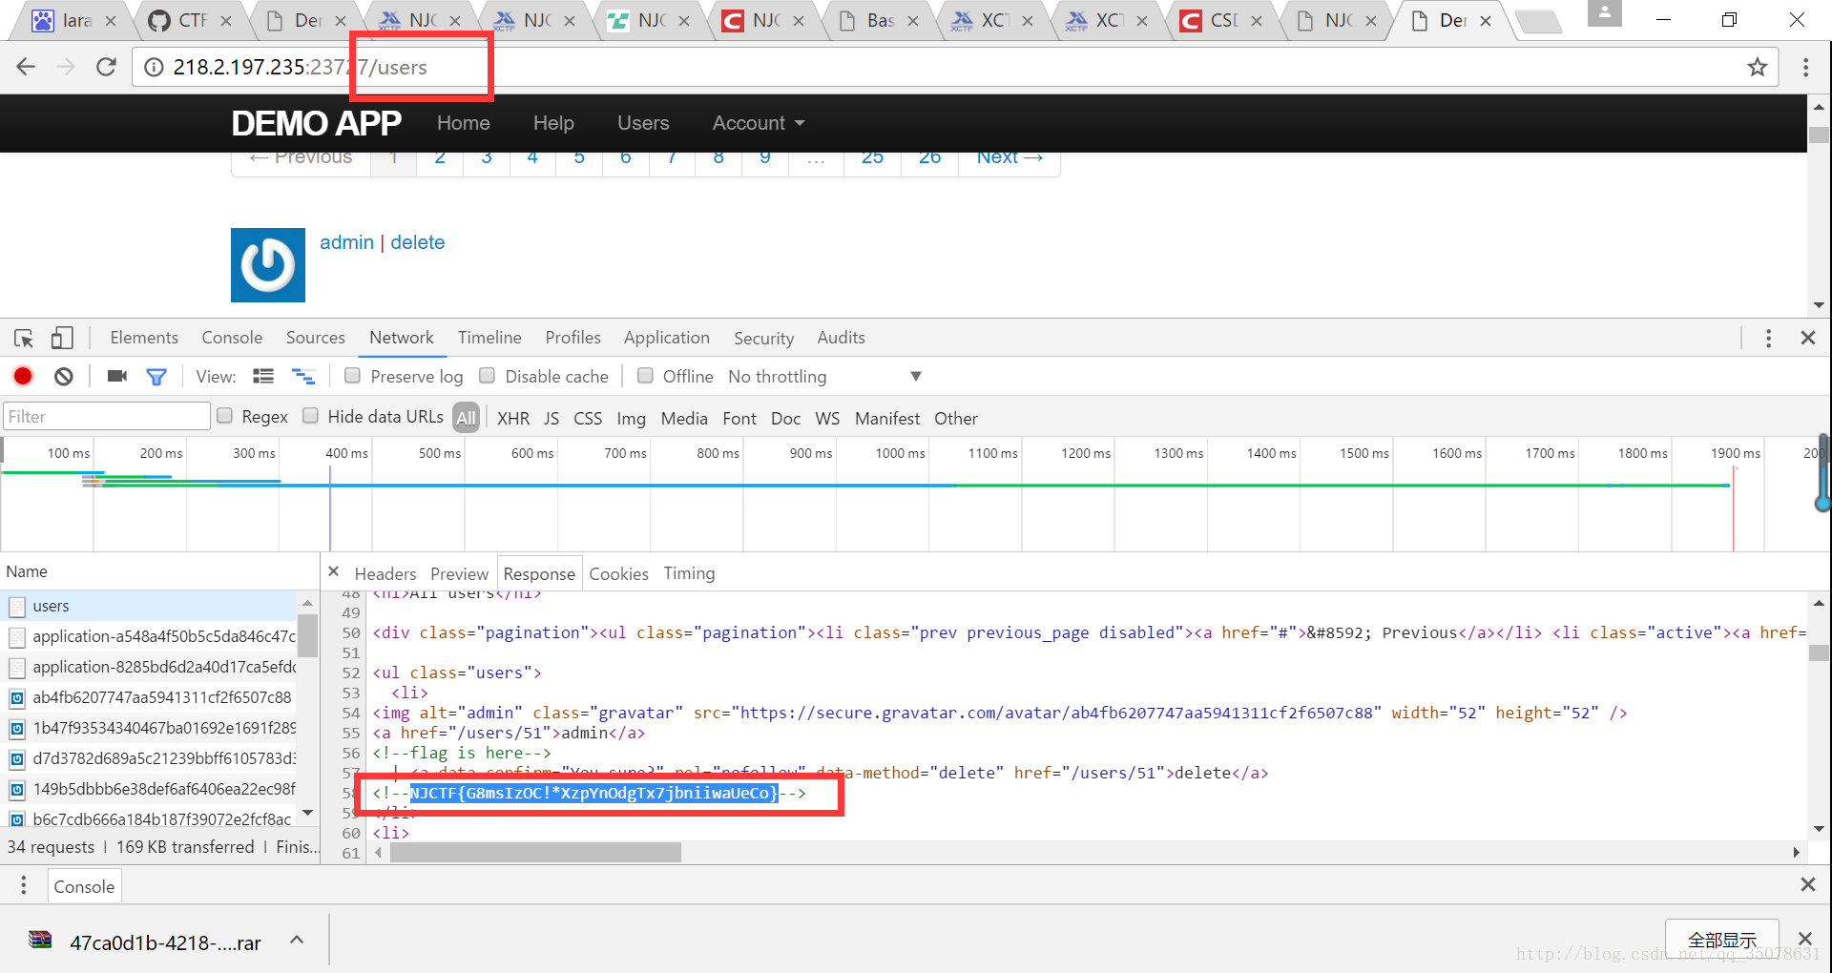Click the admin user link
Screen dimensions: 1832x973
coord(346,242)
